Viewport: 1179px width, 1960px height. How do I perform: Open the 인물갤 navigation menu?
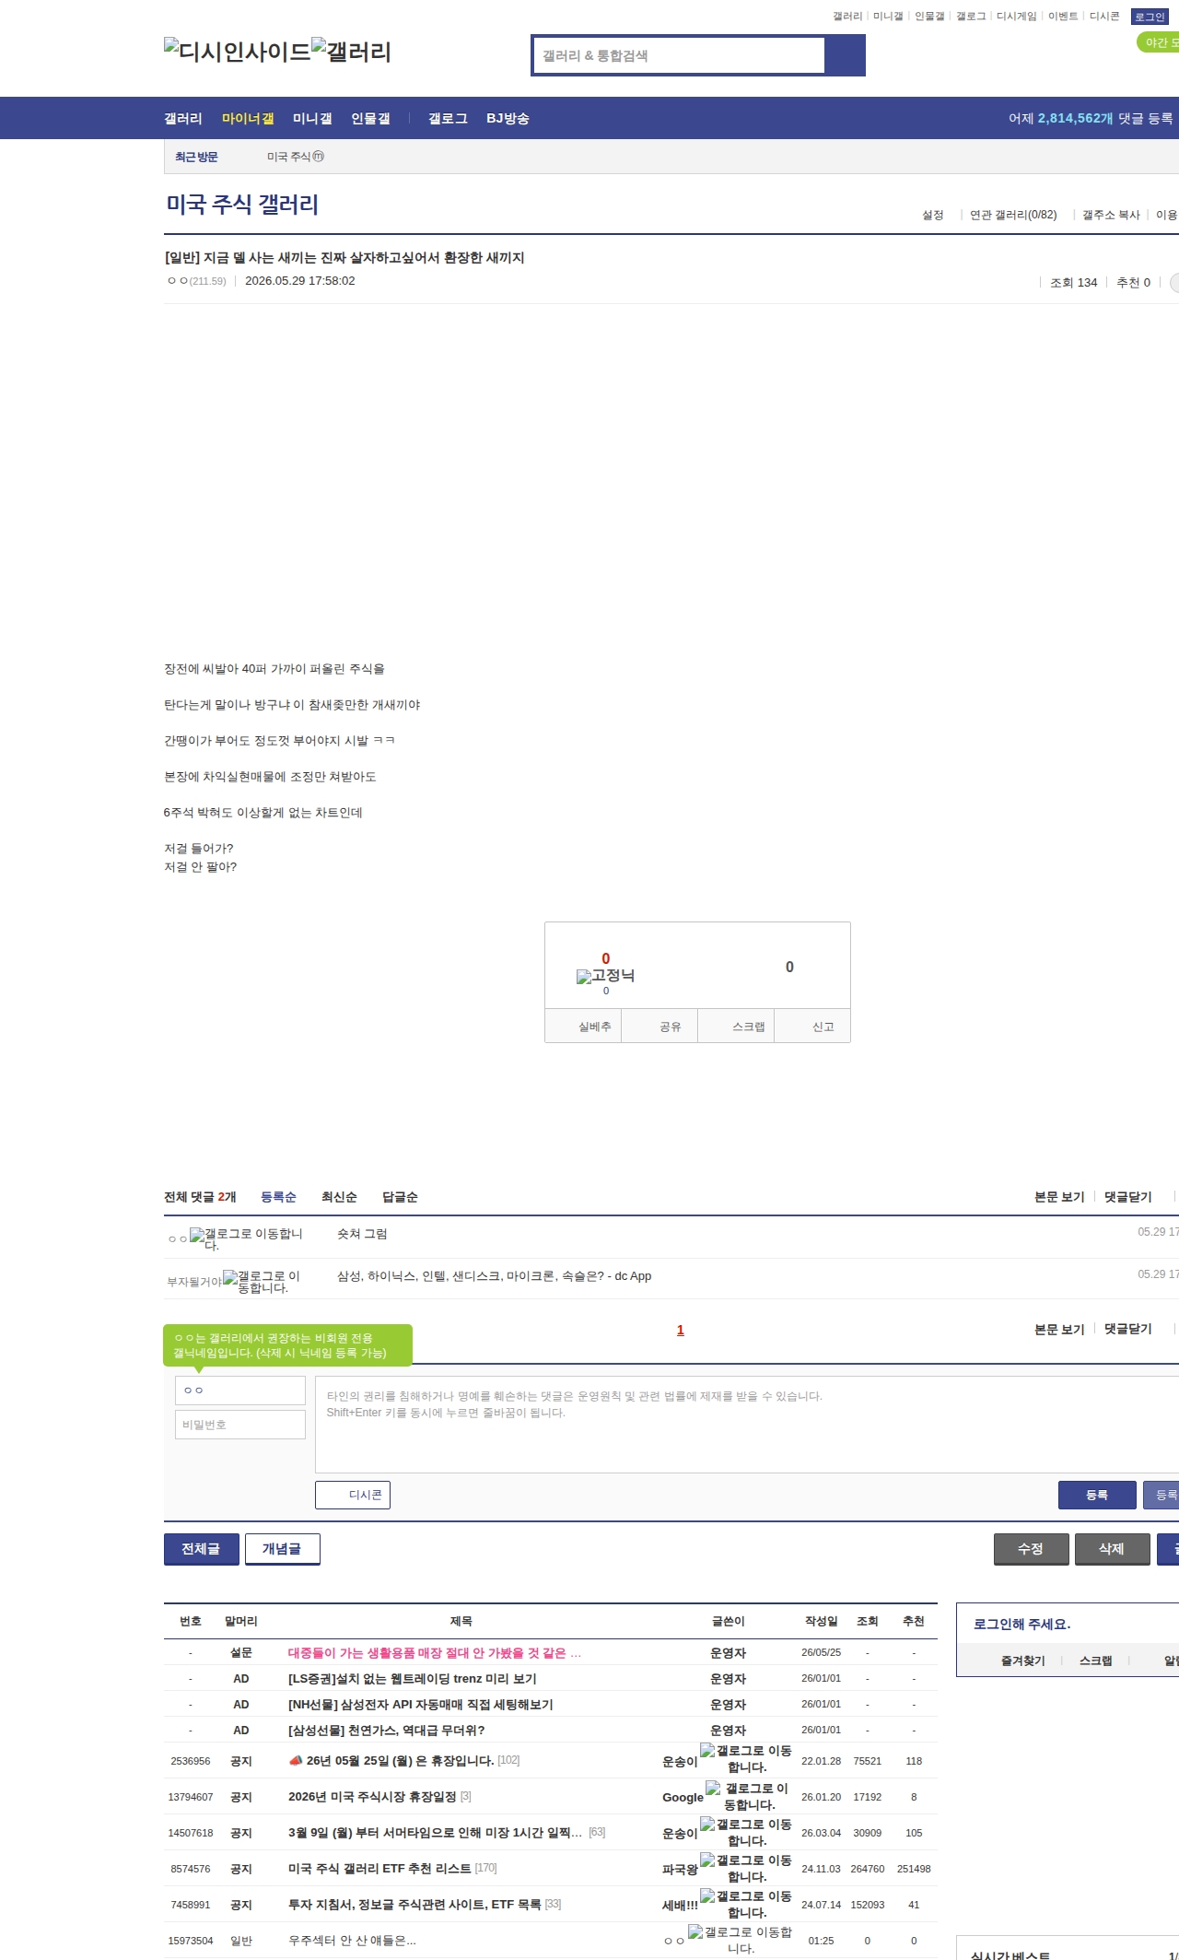pyautogui.click(x=370, y=118)
